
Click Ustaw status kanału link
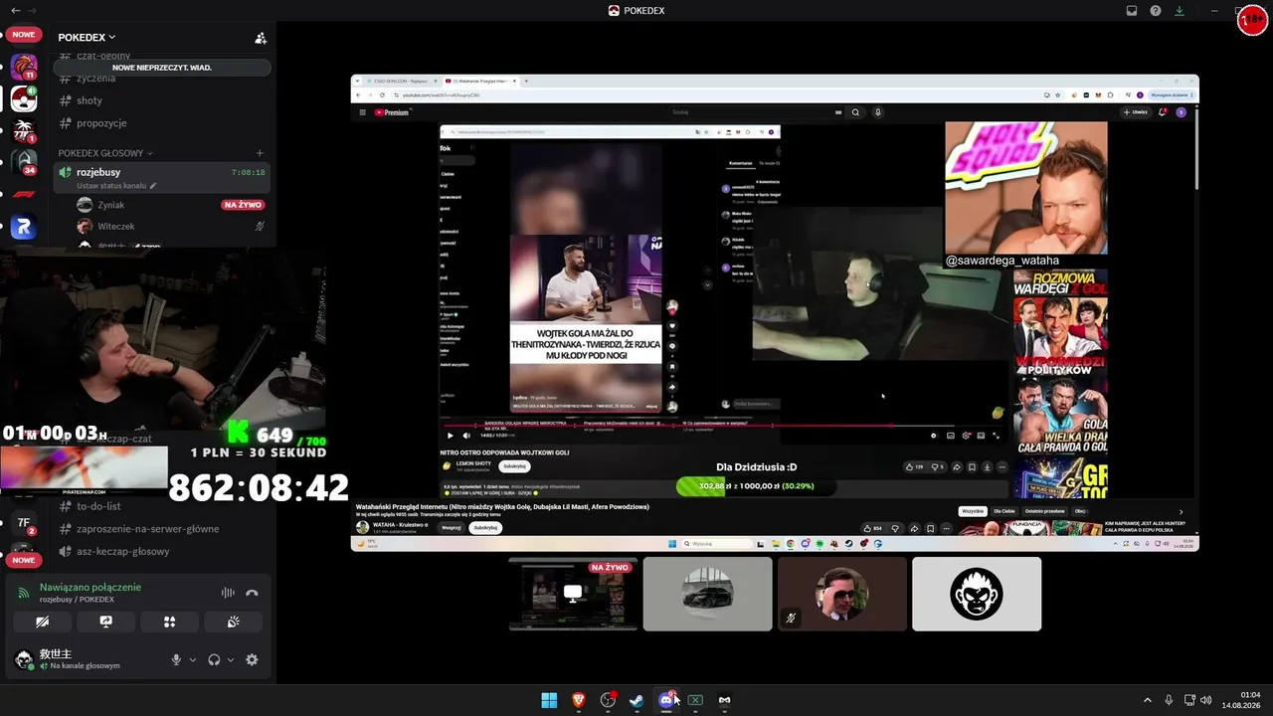pos(116,186)
